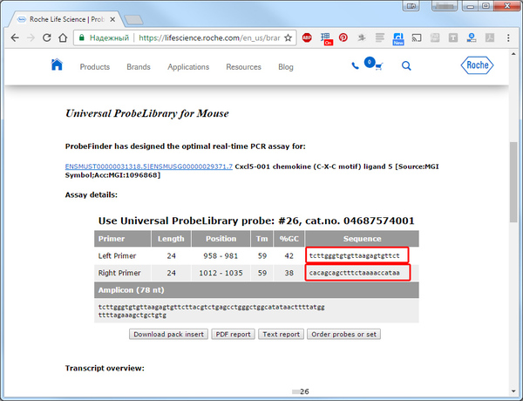The width and height of the screenshot is (523, 401).
Task: Click the Universal ProbeLibrary for Mouse heading
Action: [147, 113]
